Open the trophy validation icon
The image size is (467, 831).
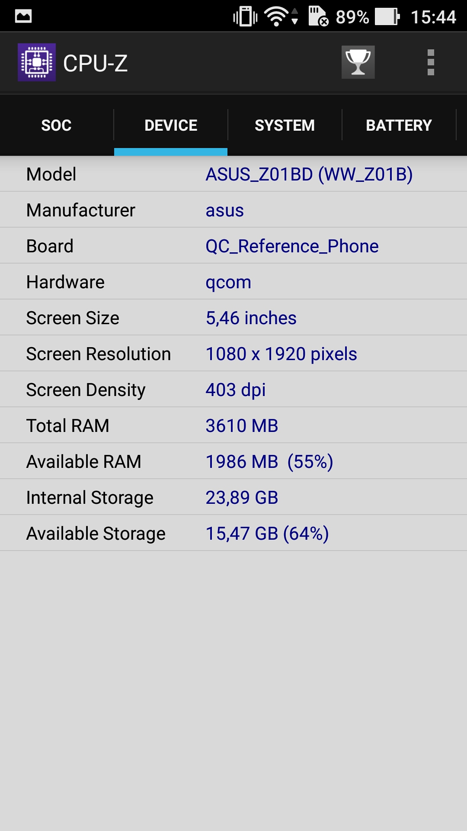(x=358, y=62)
